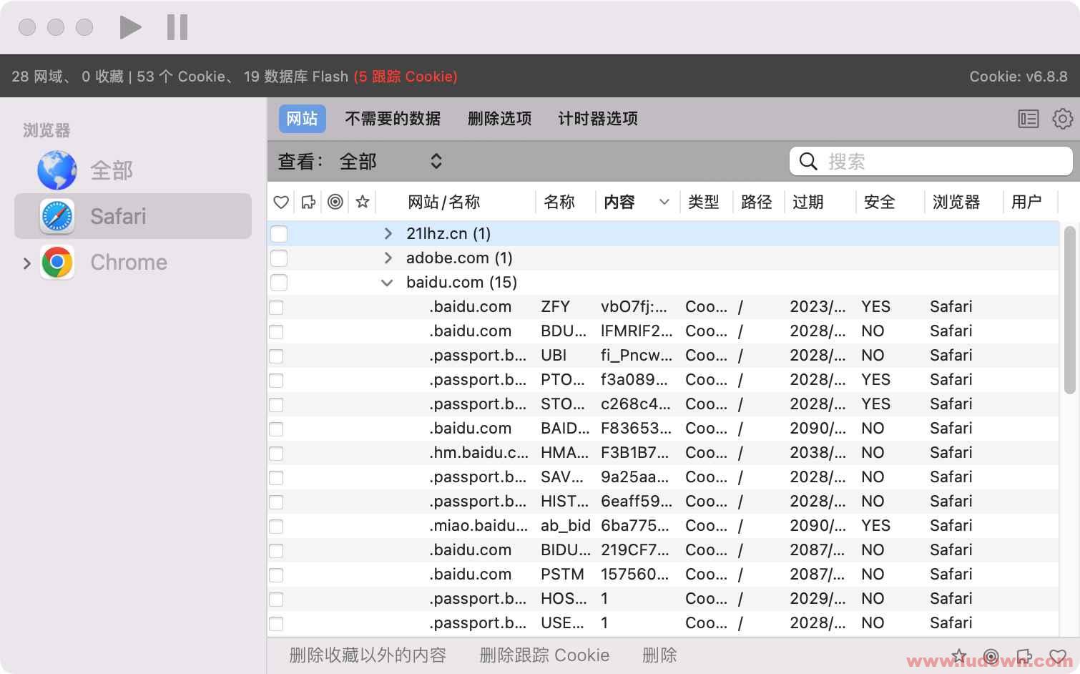Open the settings gear icon
Screen dimensions: 1080x674
(1062, 119)
